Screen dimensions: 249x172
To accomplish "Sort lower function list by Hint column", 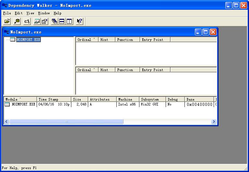I will point(107,70).
